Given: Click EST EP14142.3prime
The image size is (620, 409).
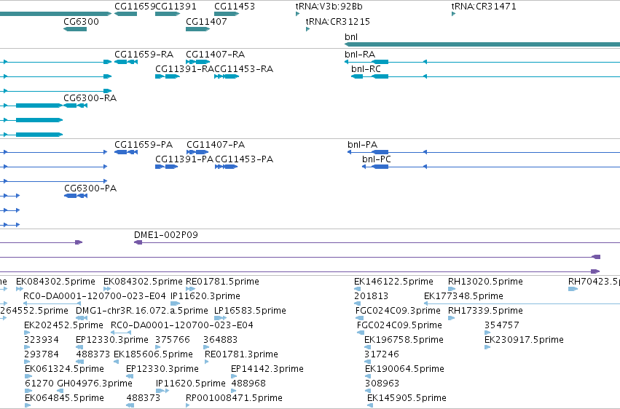Looking at the screenshot, I should (x=267, y=369).
